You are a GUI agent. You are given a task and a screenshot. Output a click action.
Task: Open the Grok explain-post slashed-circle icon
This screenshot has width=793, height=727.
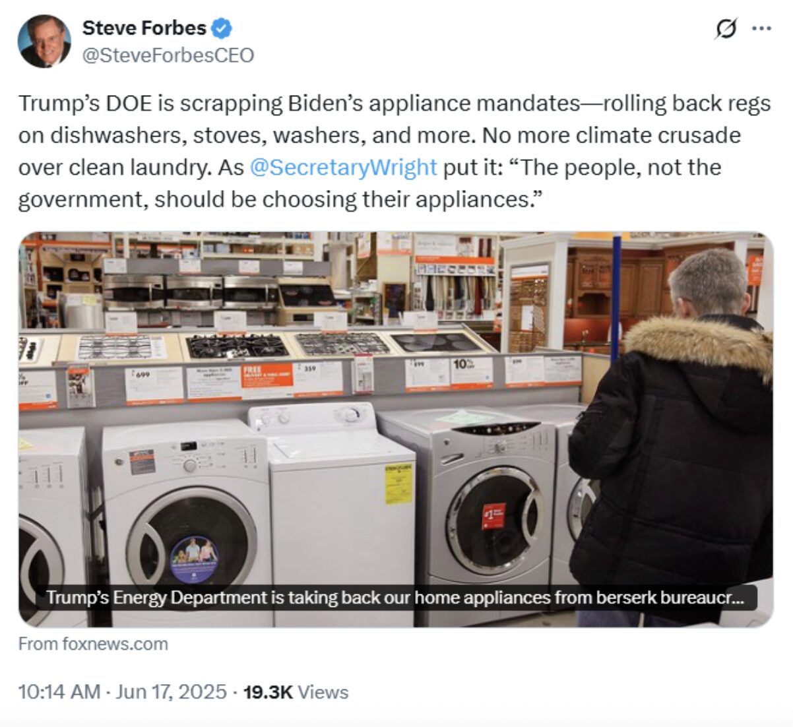[x=726, y=29]
